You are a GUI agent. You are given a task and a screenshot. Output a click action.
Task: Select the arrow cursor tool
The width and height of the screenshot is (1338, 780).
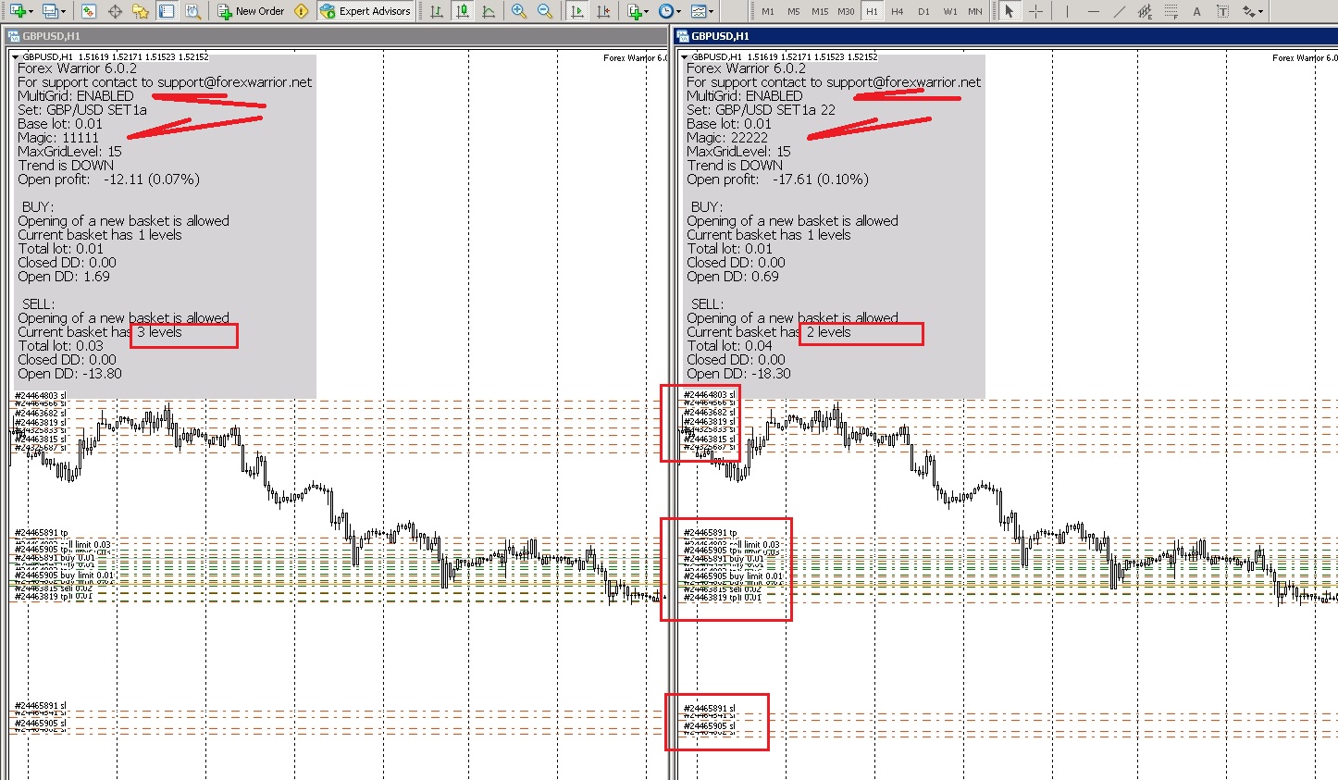pos(1009,11)
